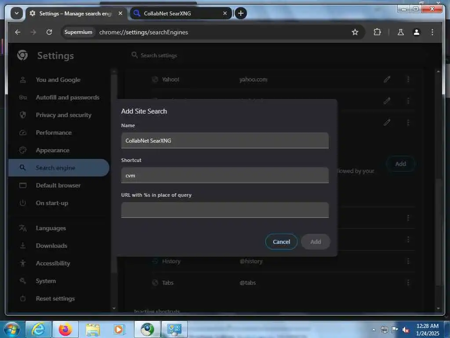Click the yahoo.com shortcut text

tap(254, 80)
